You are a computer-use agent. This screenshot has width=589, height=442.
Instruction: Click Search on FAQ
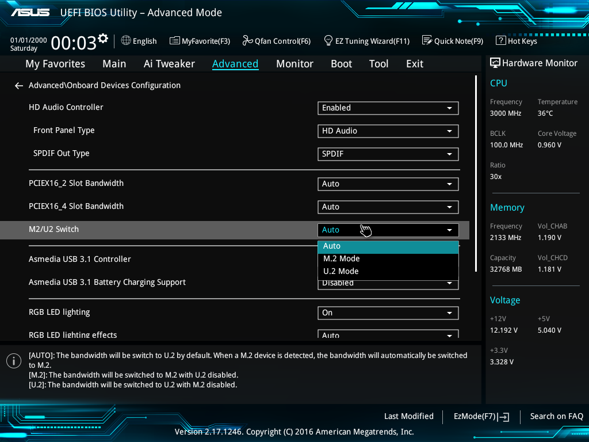point(556,417)
